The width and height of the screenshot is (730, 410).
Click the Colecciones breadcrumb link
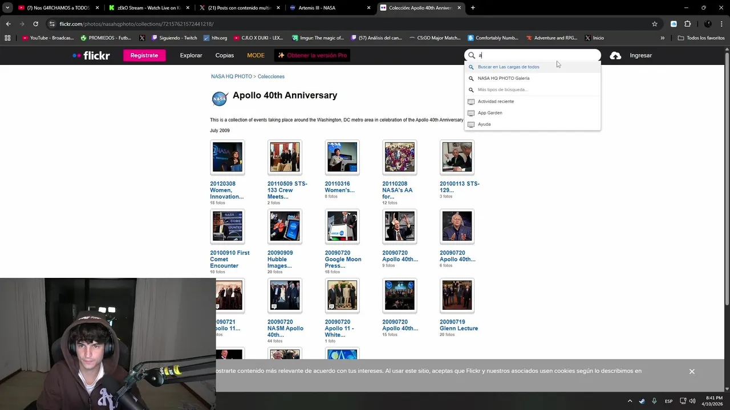click(271, 76)
